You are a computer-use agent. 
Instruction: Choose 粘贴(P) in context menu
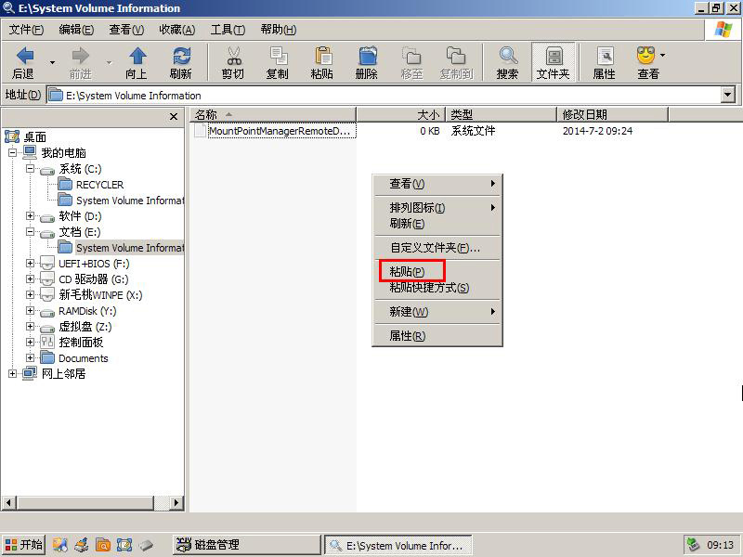(x=437, y=271)
